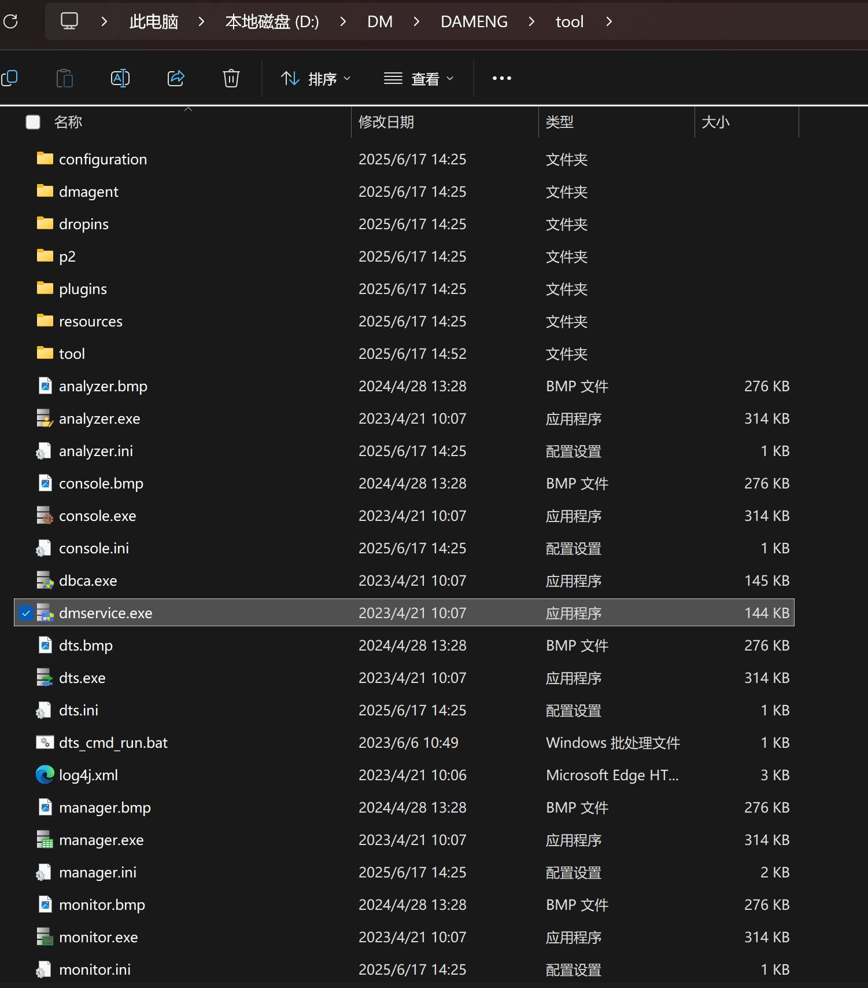This screenshot has width=868, height=988.
Task: Navigate to 此电脑 in breadcrumb
Action: tap(154, 22)
